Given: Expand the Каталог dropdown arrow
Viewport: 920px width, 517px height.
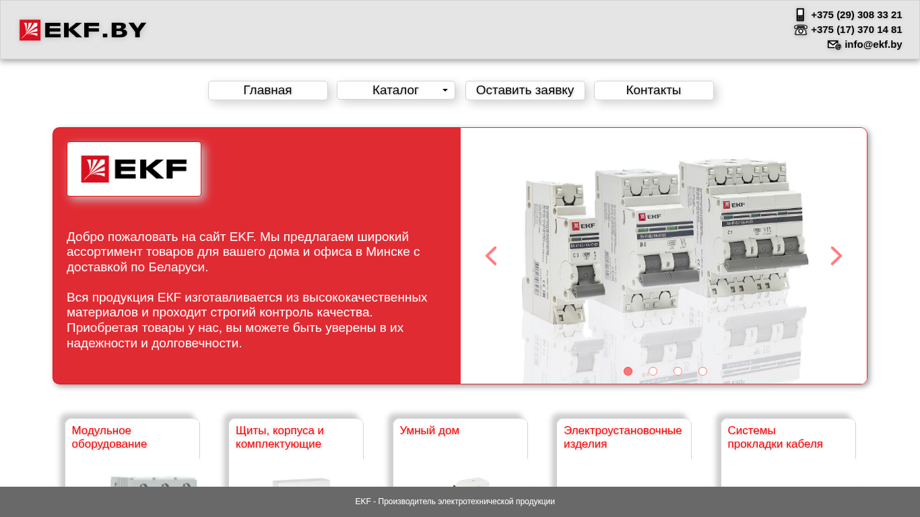Looking at the screenshot, I should click(x=445, y=90).
